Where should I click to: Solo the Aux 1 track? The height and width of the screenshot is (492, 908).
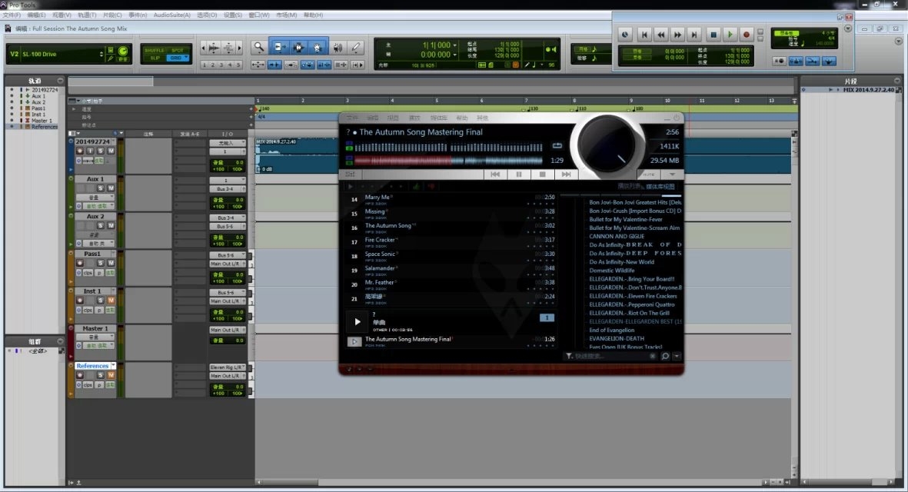point(100,188)
